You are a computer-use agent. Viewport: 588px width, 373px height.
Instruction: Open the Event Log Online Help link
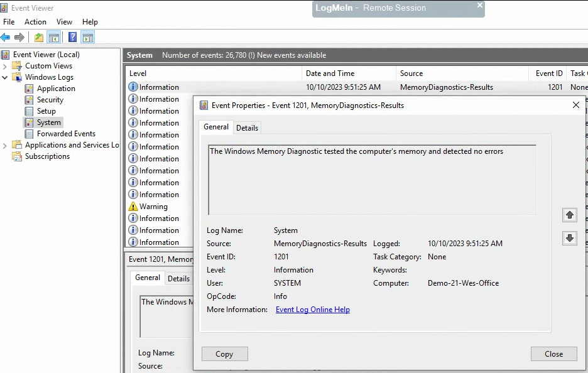[312, 310]
